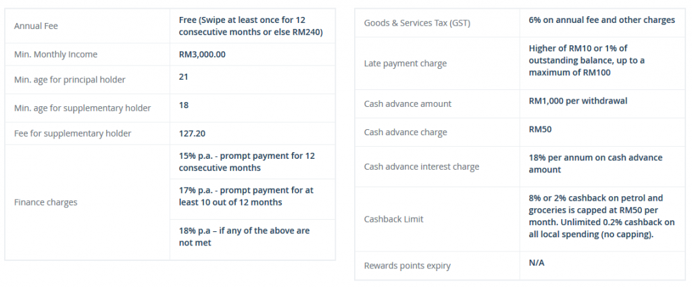Viewport: 692px width, 288px height.
Task: Click the Cashback Limit row label
Action: [394, 219]
